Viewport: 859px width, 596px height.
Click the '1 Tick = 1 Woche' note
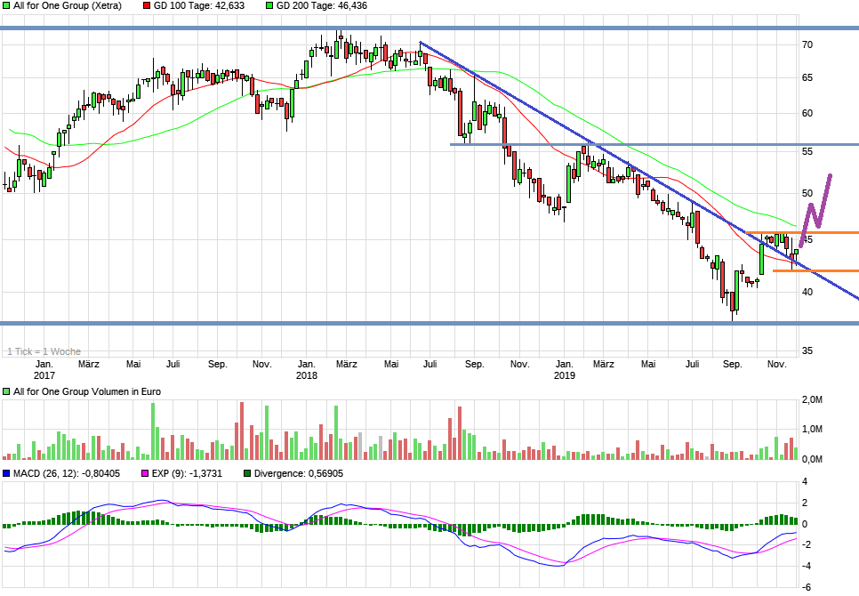(44, 351)
